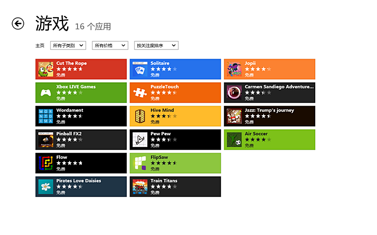Open the PuzzleTouch puzzle piece icon
The height and width of the screenshot is (235, 377).
click(140, 93)
